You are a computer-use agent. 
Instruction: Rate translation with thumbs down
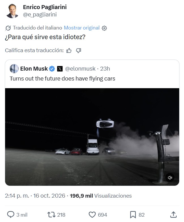click(78, 50)
